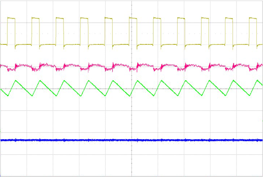Click the first green triangle valley

(8, 96)
